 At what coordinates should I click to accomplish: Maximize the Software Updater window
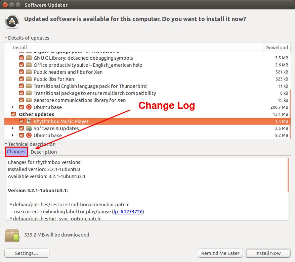(18, 5)
